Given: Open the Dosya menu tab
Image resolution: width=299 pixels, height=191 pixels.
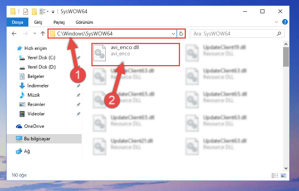Looking at the screenshot, I should click(17, 22).
